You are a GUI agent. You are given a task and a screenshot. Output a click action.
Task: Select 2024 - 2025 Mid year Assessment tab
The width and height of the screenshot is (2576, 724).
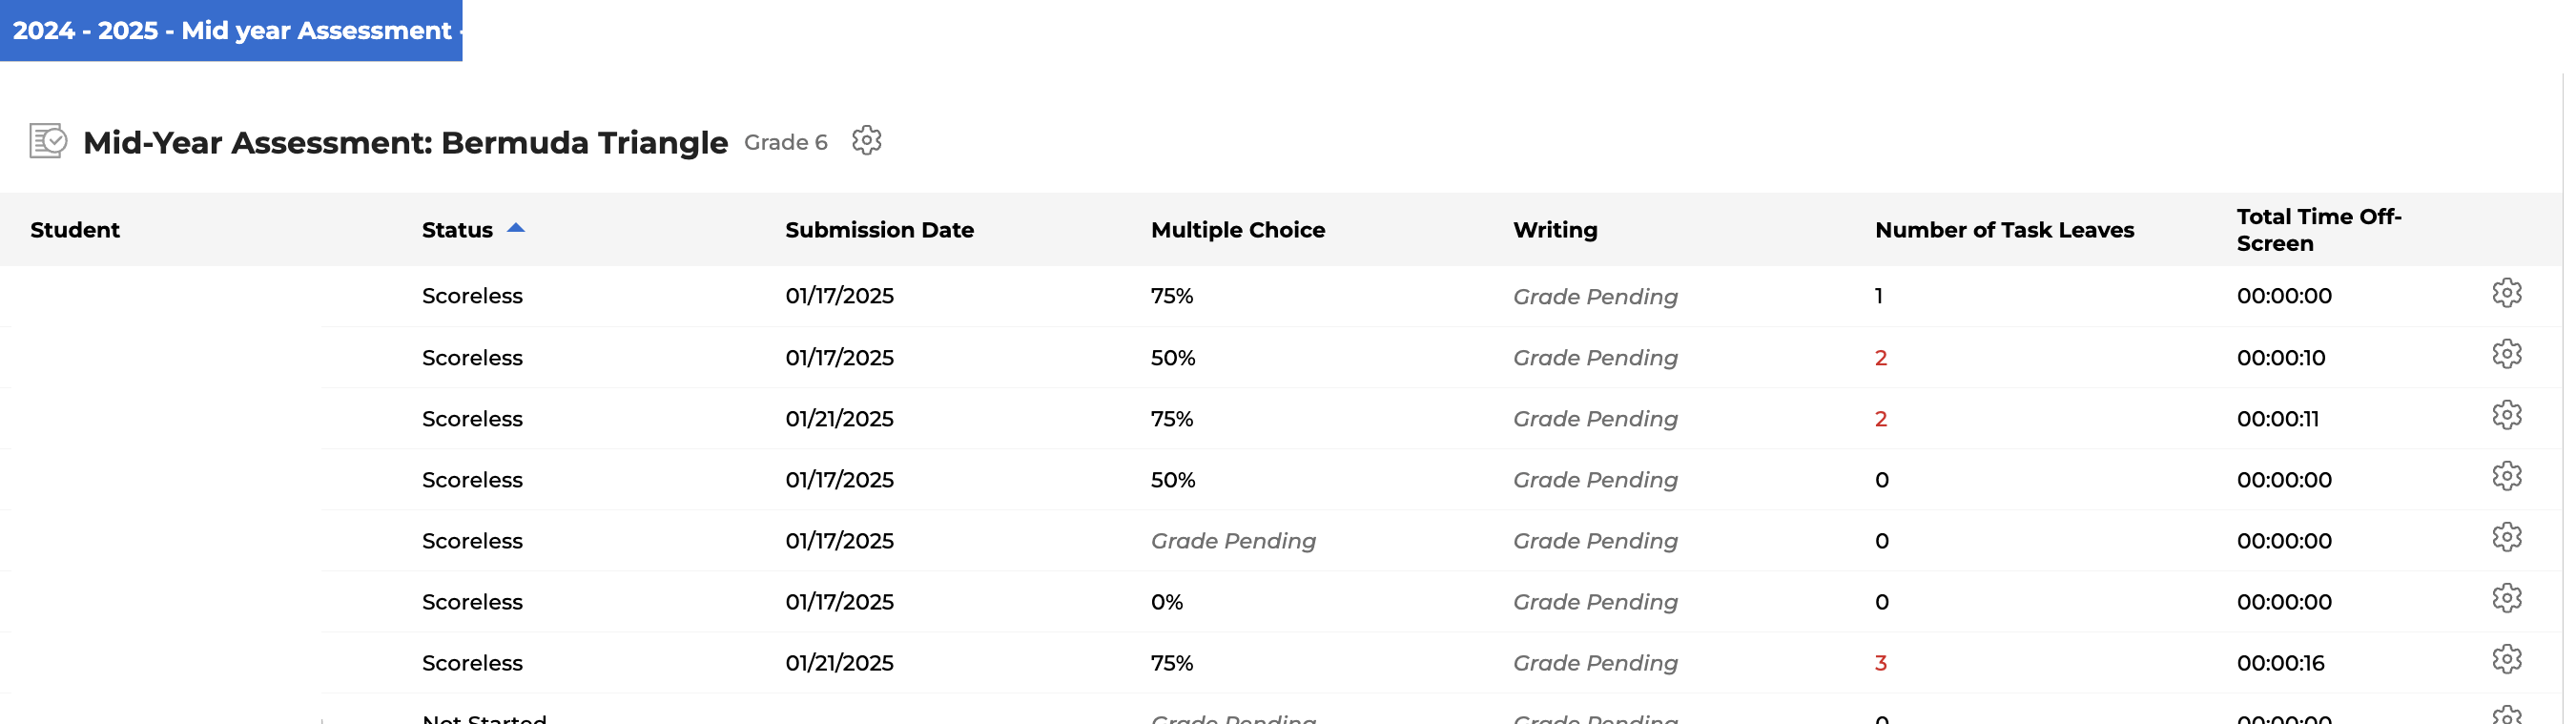tap(231, 30)
